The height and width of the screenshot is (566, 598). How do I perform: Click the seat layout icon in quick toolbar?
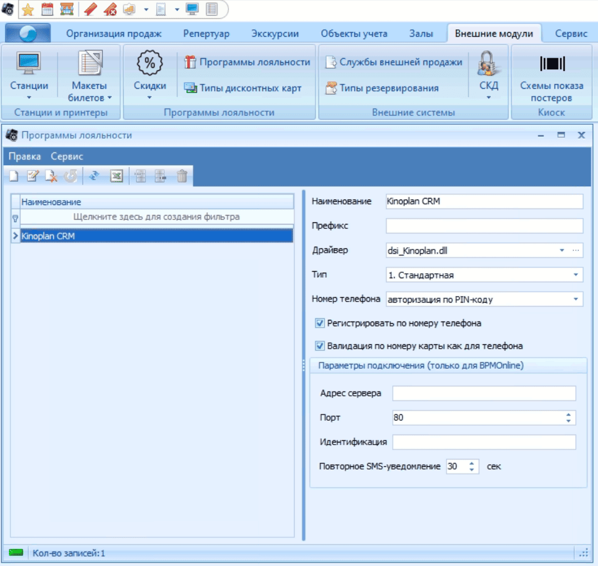point(129,9)
